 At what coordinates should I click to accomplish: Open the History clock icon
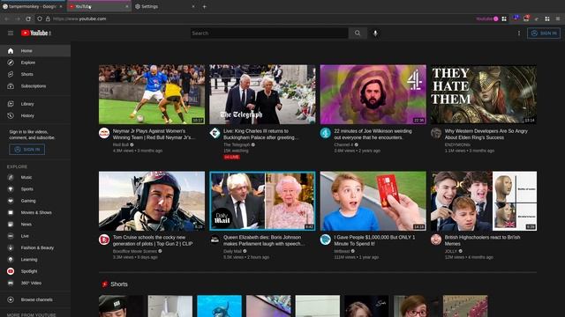click(11, 115)
